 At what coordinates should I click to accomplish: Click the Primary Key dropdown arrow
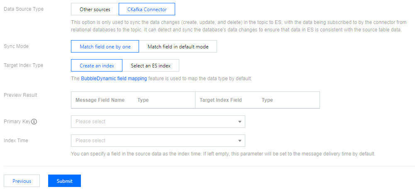pyautogui.click(x=239, y=122)
